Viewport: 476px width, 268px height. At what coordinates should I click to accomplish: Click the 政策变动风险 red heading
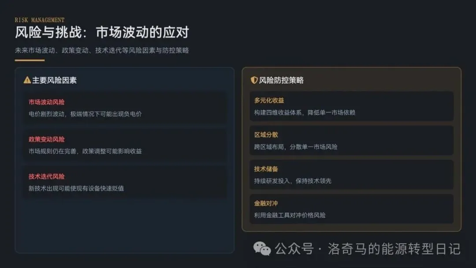47,139
